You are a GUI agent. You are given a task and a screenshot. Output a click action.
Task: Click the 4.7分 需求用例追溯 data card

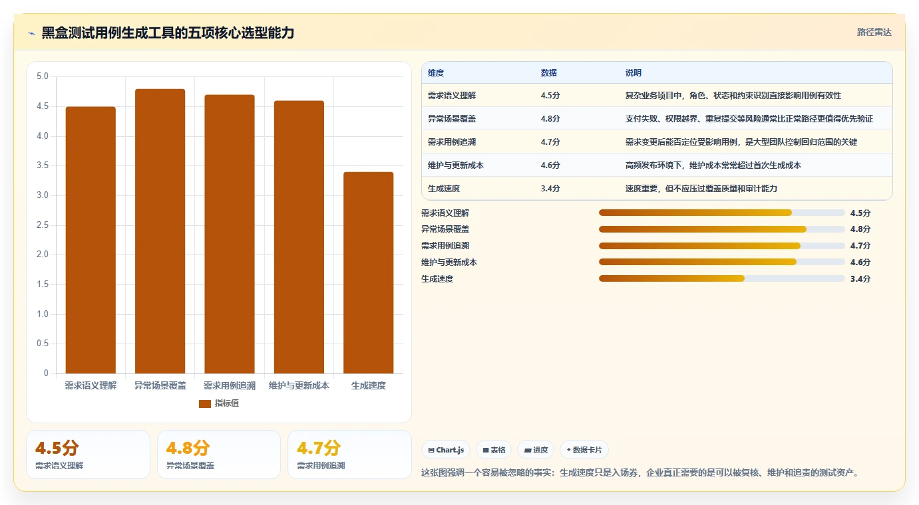349,454
